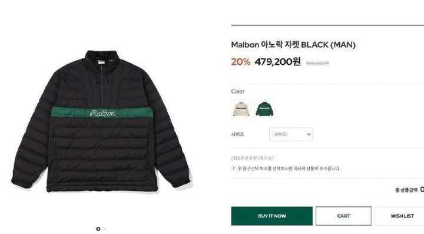Click the crossed-out original price
424x234 pixels.
point(317,63)
